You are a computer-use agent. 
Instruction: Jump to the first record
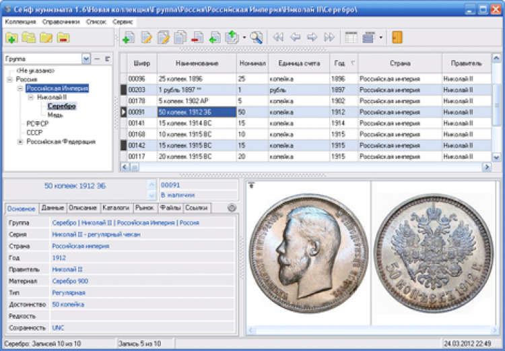click(278, 37)
